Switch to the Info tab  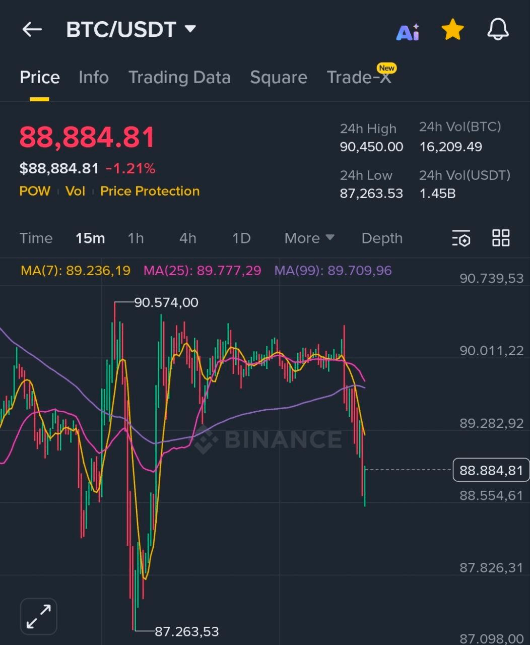pos(94,78)
